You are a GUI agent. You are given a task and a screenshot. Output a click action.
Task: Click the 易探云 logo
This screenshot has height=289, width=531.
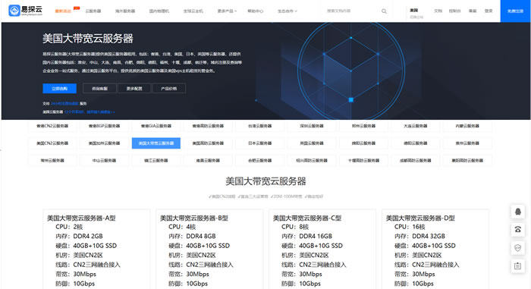click(x=25, y=11)
